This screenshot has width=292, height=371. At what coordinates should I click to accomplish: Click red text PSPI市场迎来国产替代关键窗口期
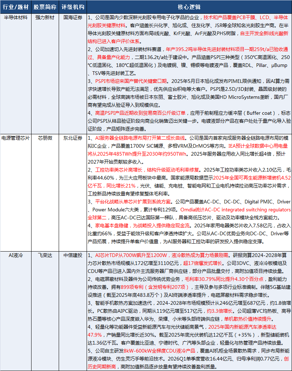131,81
